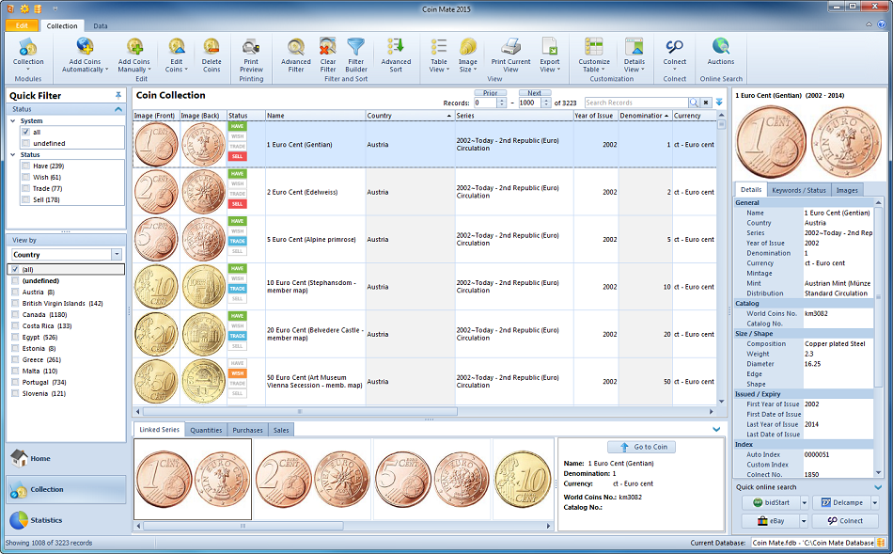
Task: Click the bidStart search button
Action: pos(771,502)
